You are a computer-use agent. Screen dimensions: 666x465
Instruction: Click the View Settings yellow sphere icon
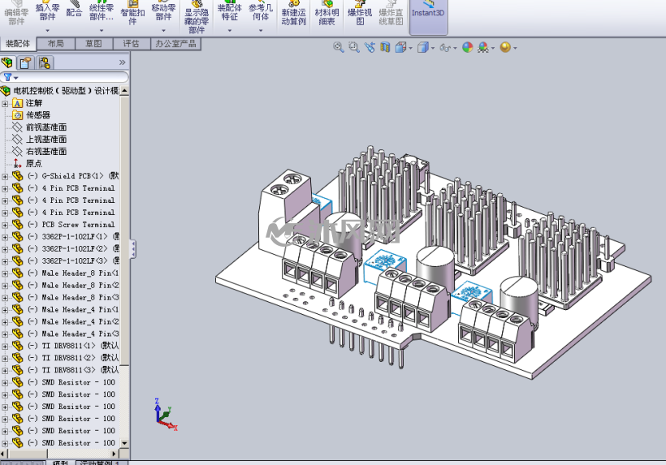[x=505, y=47]
